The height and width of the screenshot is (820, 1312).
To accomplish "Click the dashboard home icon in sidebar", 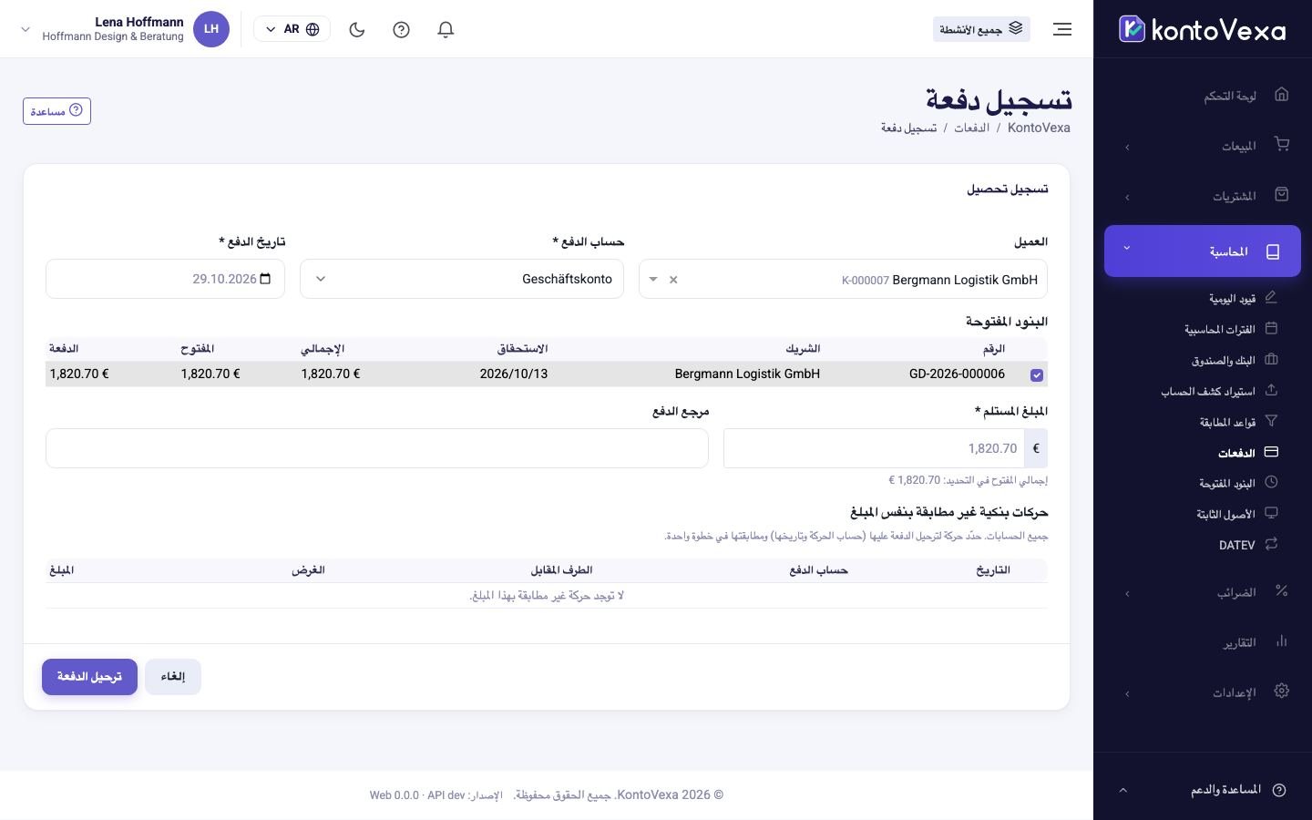I will pos(1282,94).
